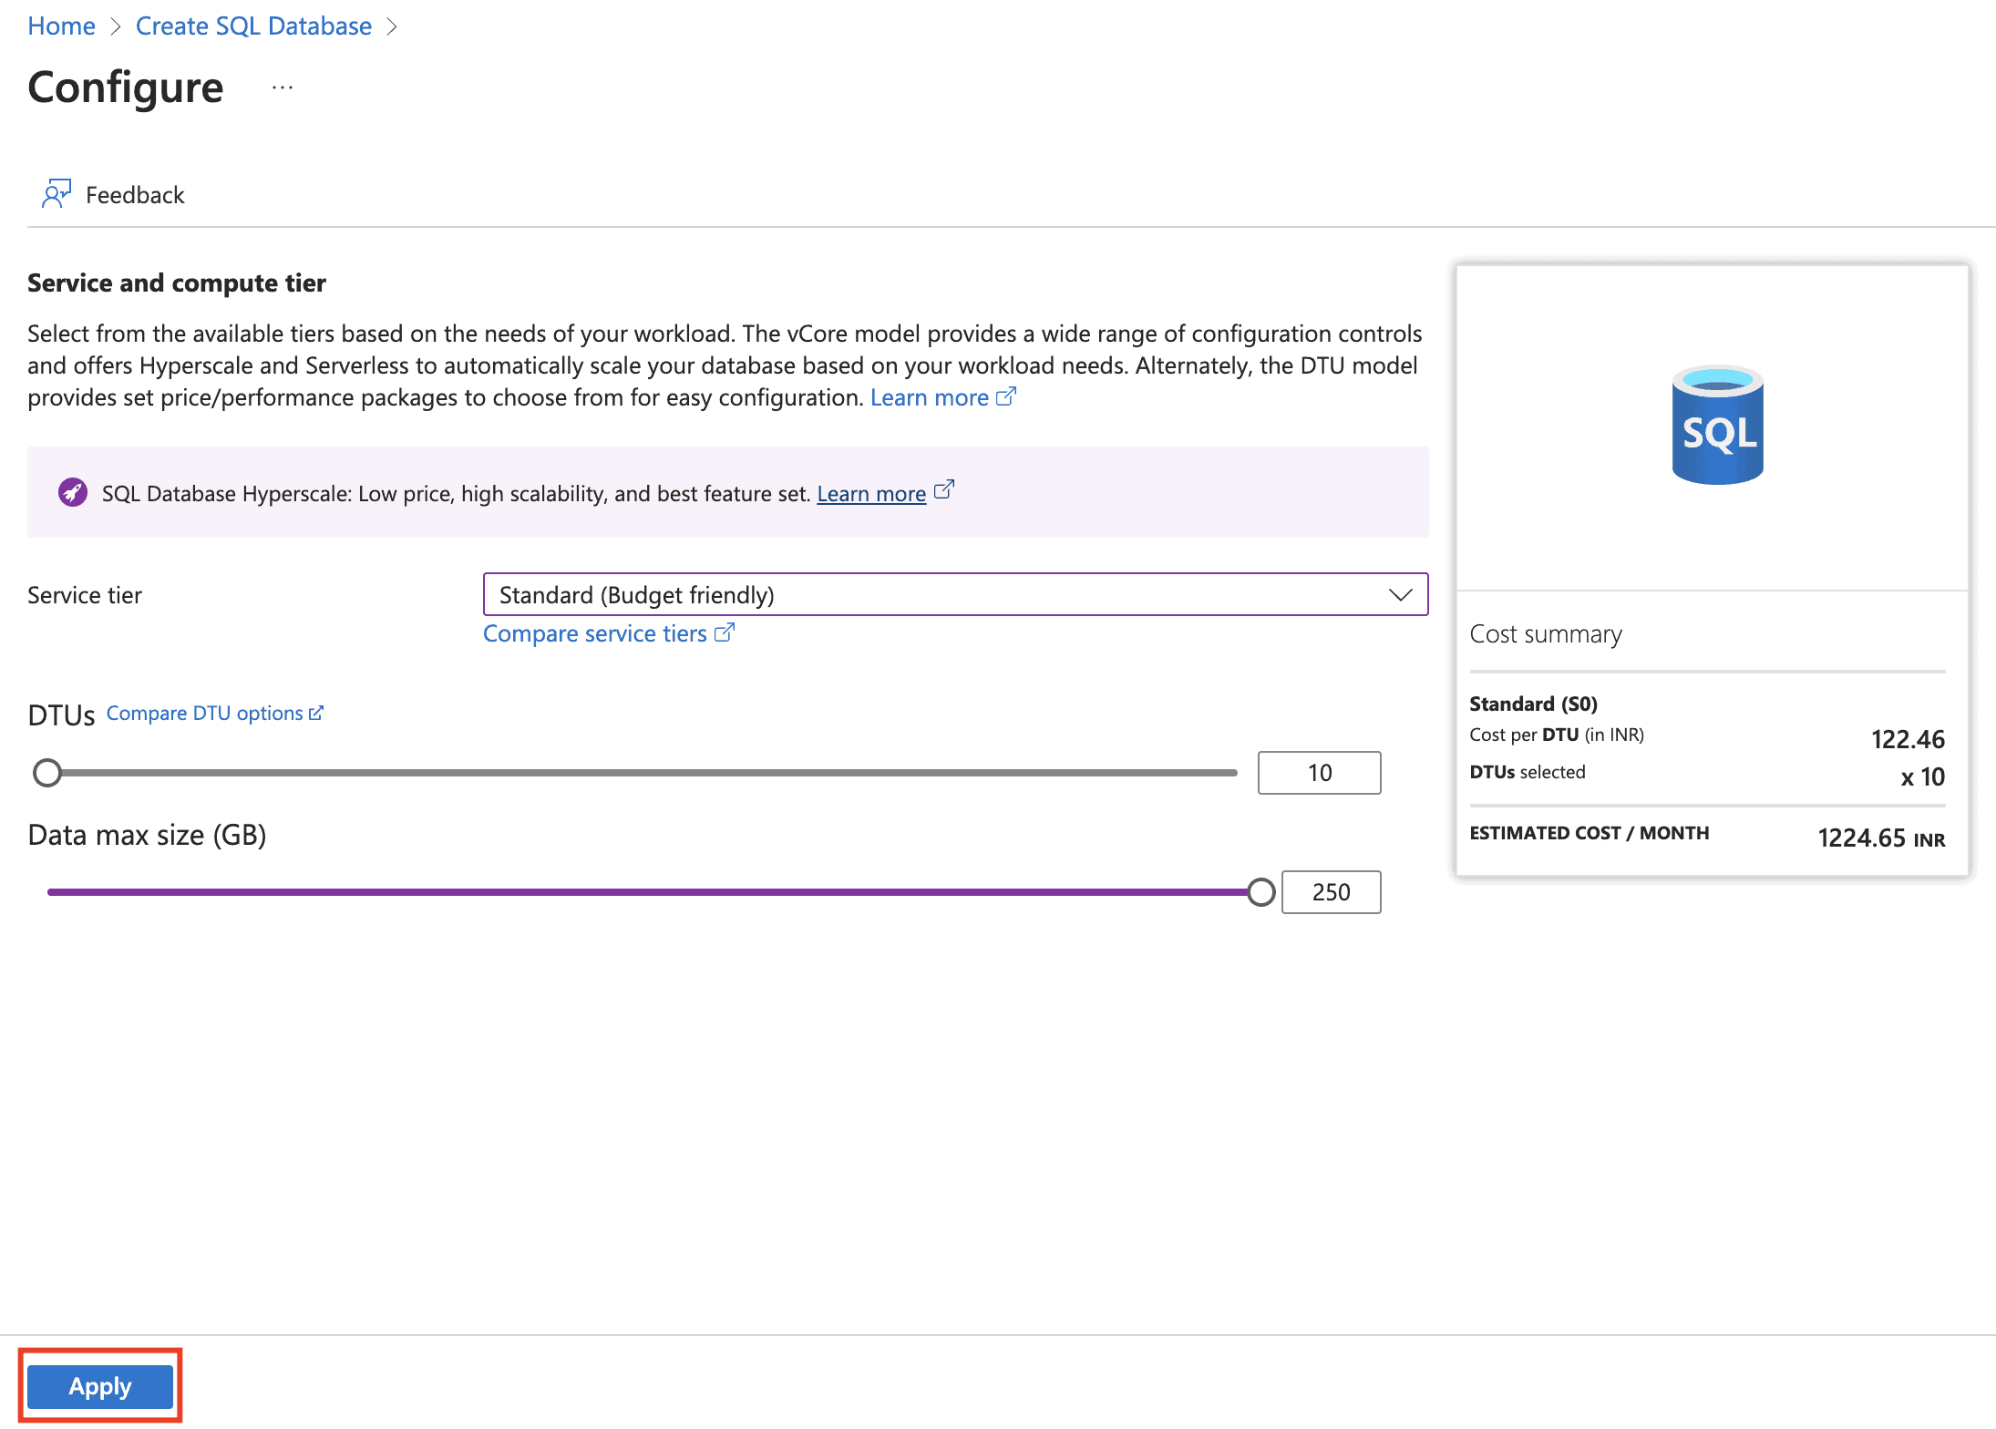Click external-link icon after Compare DTU options

click(x=316, y=713)
